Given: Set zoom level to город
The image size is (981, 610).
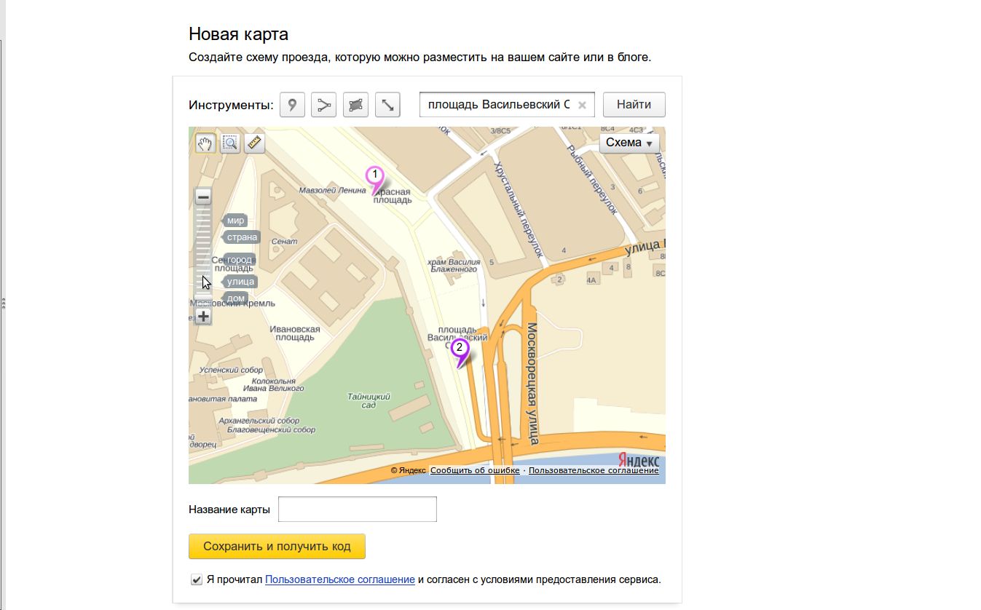Looking at the screenshot, I should coord(239,260).
